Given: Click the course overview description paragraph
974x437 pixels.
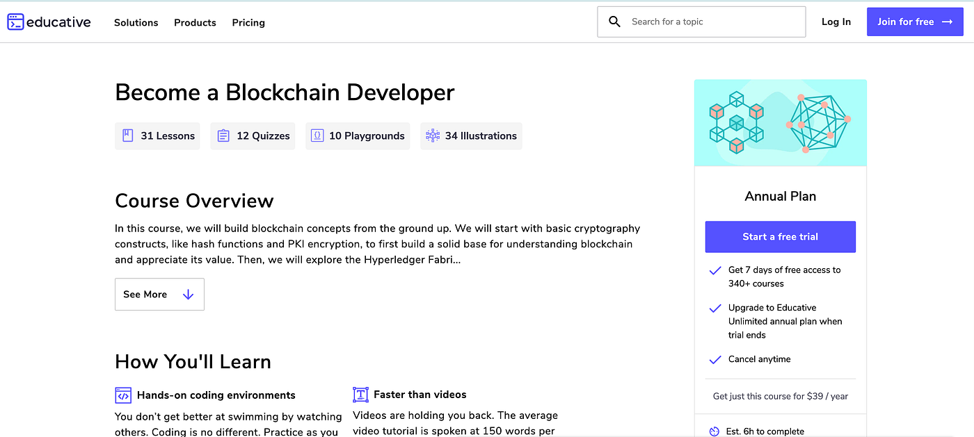Looking at the screenshot, I should pyautogui.click(x=378, y=245).
